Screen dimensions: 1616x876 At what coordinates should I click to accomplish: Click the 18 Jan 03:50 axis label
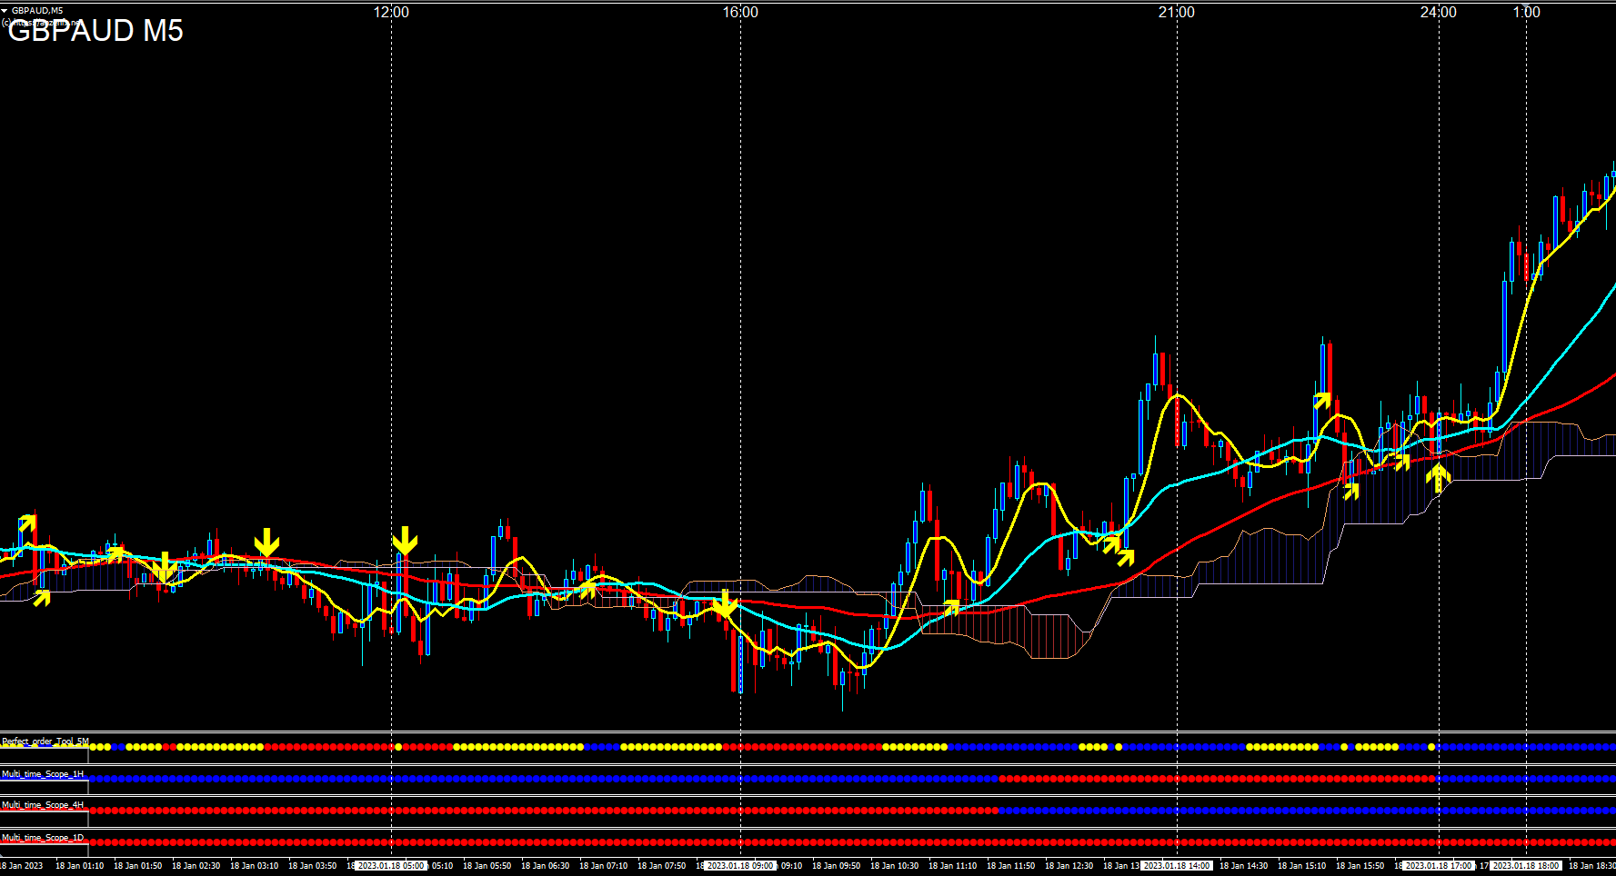(313, 866)
